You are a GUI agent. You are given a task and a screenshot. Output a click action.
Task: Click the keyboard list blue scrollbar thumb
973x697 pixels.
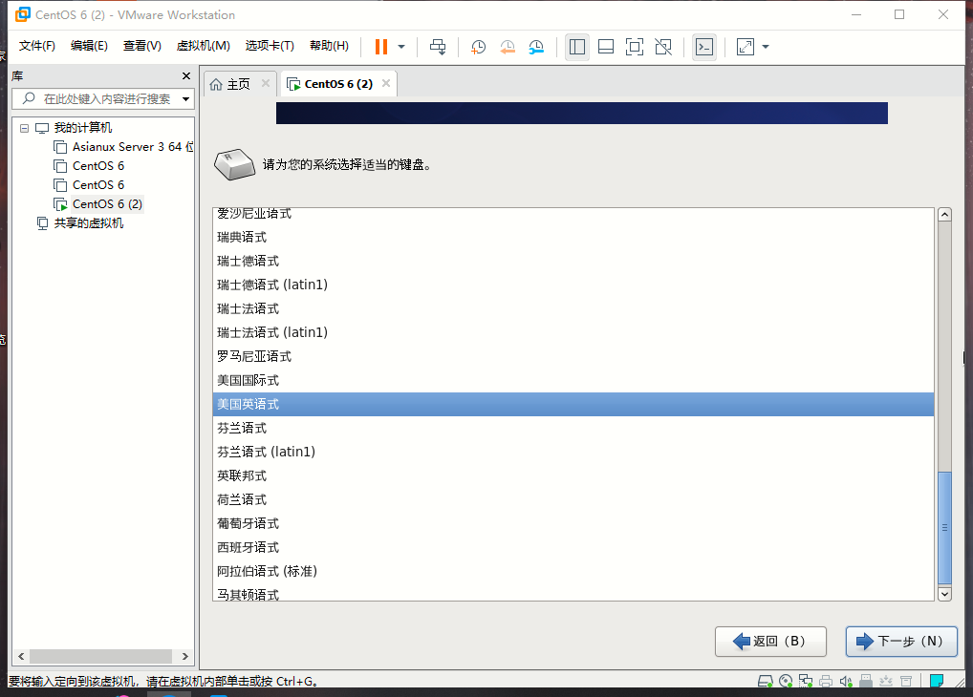(944, 528)
